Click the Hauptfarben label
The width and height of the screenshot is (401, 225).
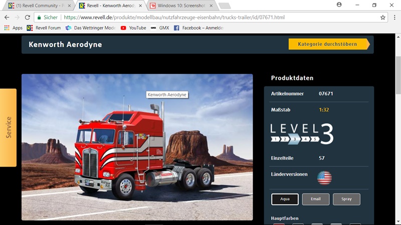285,218
